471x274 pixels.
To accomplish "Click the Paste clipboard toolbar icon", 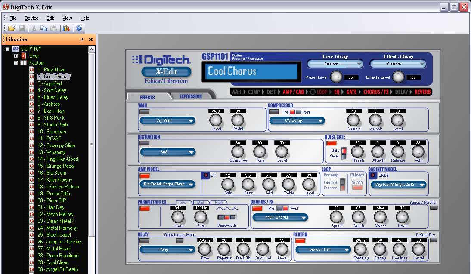I will (54, 28).
